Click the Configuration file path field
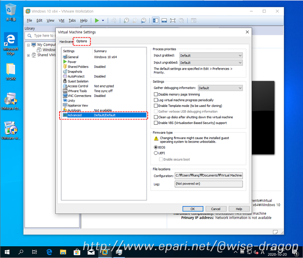The image size is (303, 258). coord(209,176)
